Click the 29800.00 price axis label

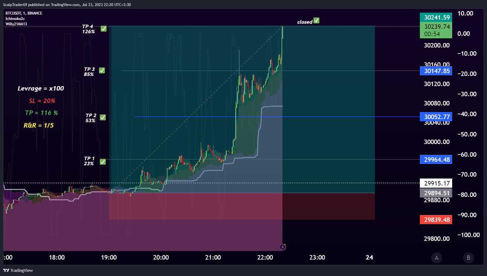click(x=437, y=239)
